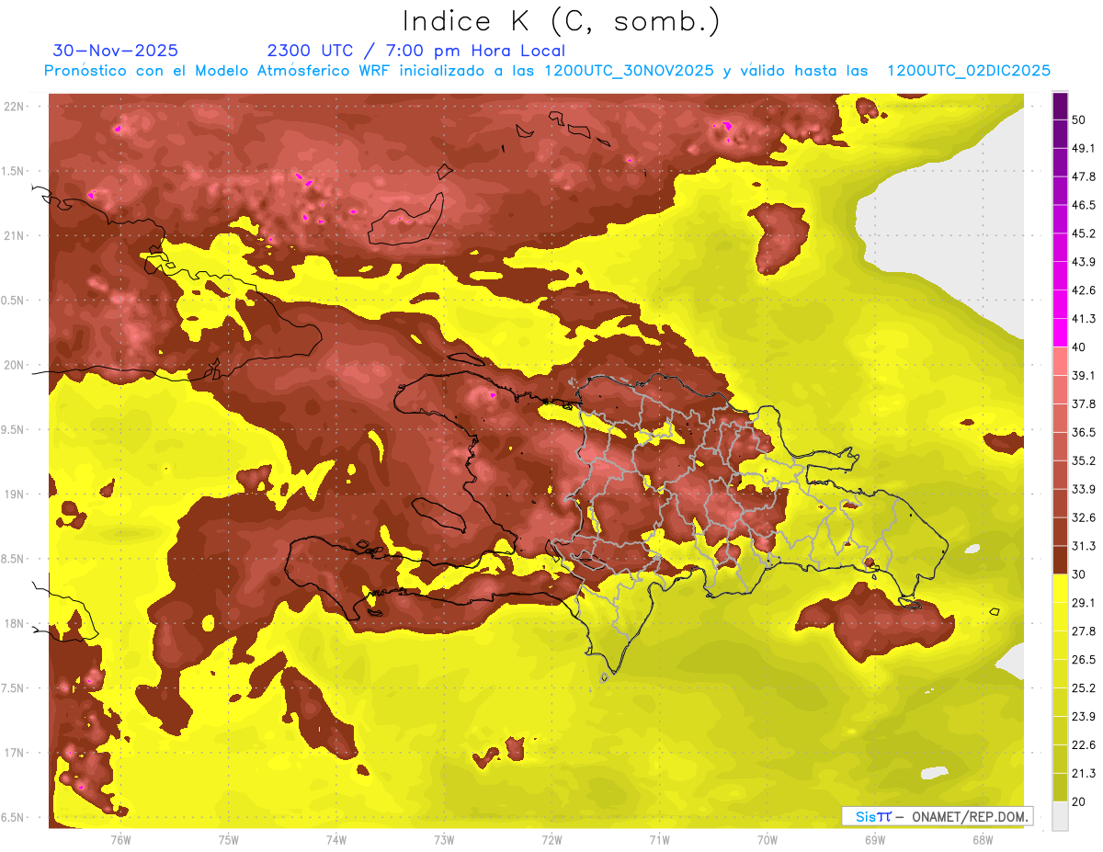Click the latitude label '18N'

[16, 624]
